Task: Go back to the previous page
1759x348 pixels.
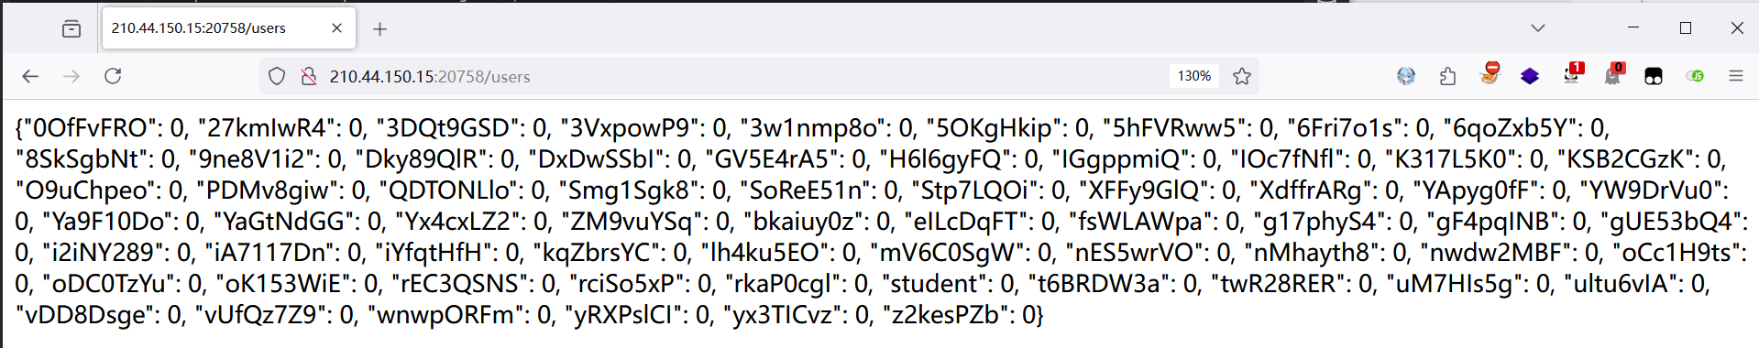Action: [x=30, y=76]
